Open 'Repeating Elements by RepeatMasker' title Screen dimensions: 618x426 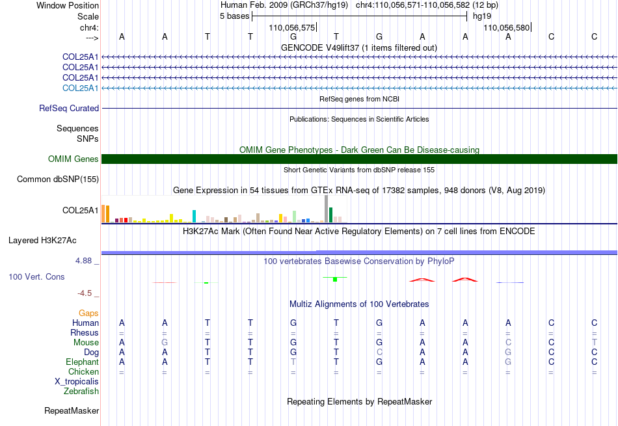point(359,401)
